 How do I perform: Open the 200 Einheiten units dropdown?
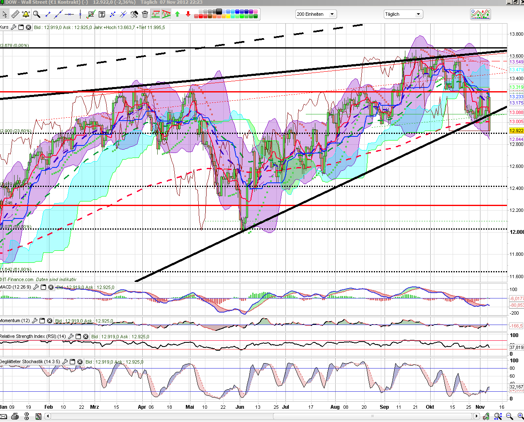[316, 14]
